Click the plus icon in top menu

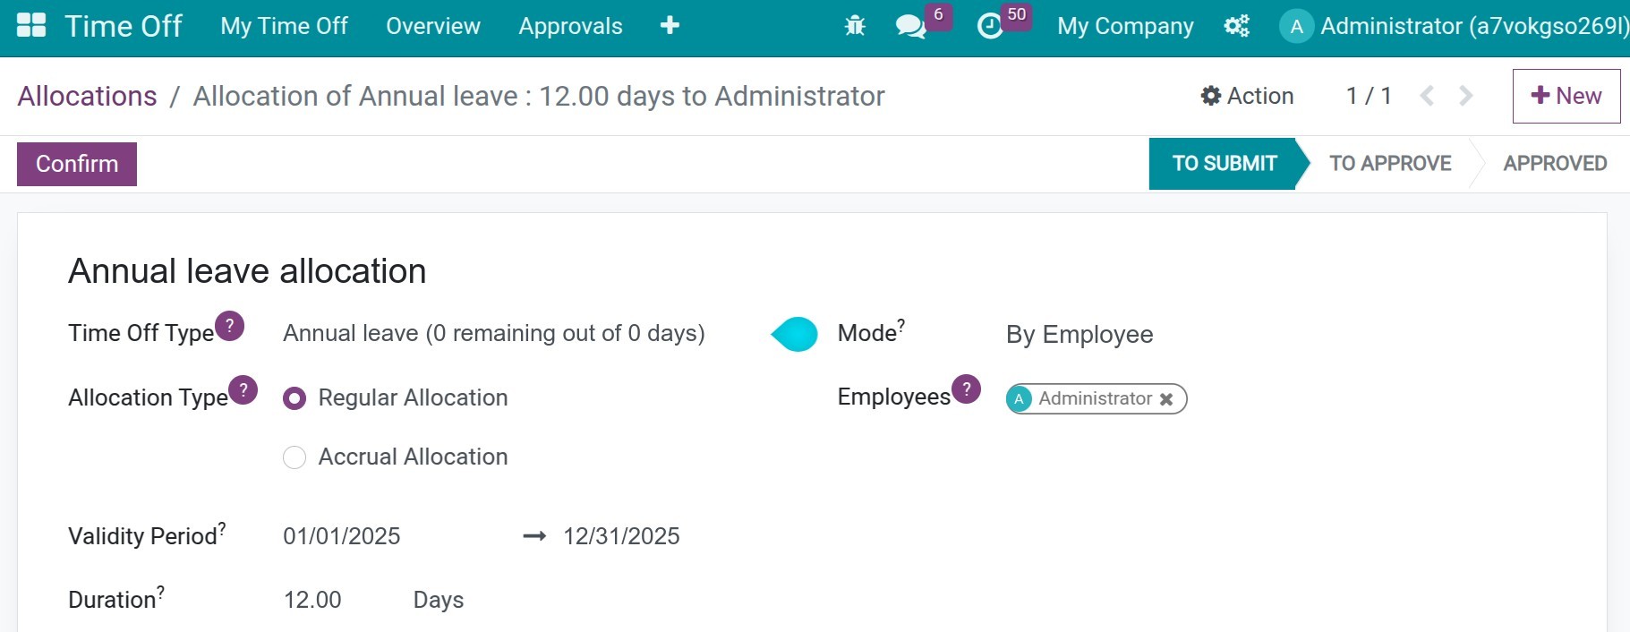(x=670, y=26)
